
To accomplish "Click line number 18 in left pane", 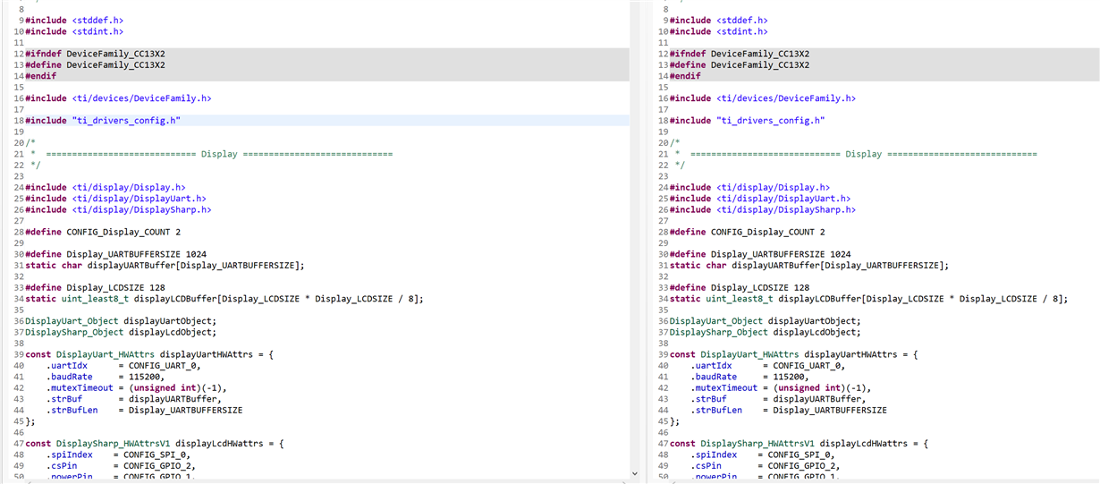I will click(x=18, y=121).
